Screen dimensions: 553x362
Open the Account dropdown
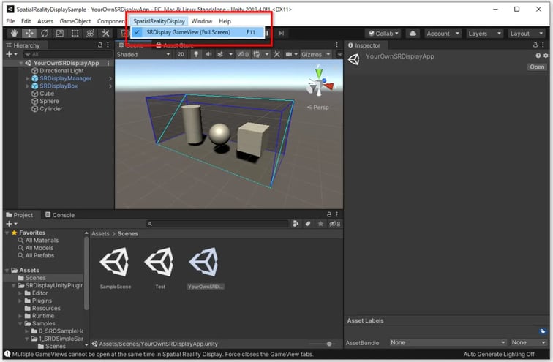click(x=443, y=34)
